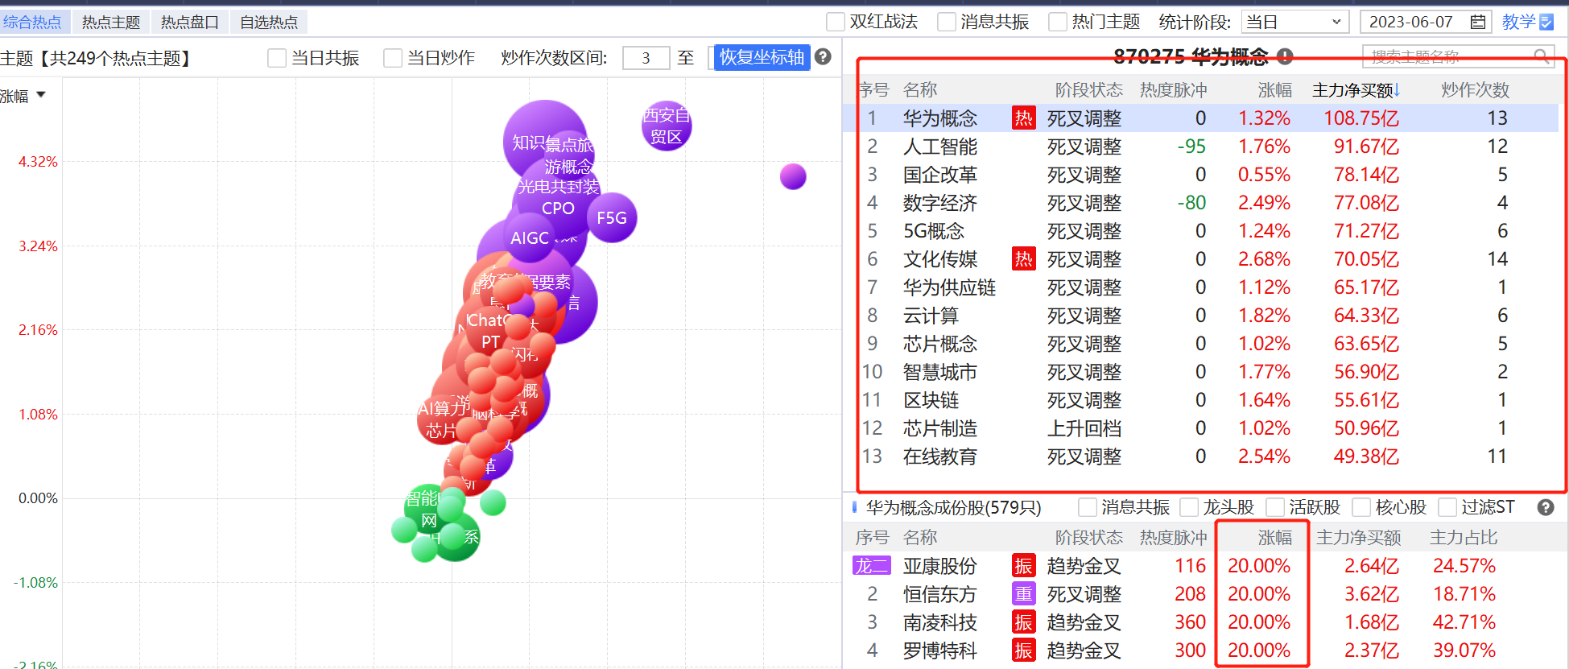The height and width of the screenshot is (669, 1569).
Task: Enable the 核心股 checkbox
Action: pos(1361,507)
